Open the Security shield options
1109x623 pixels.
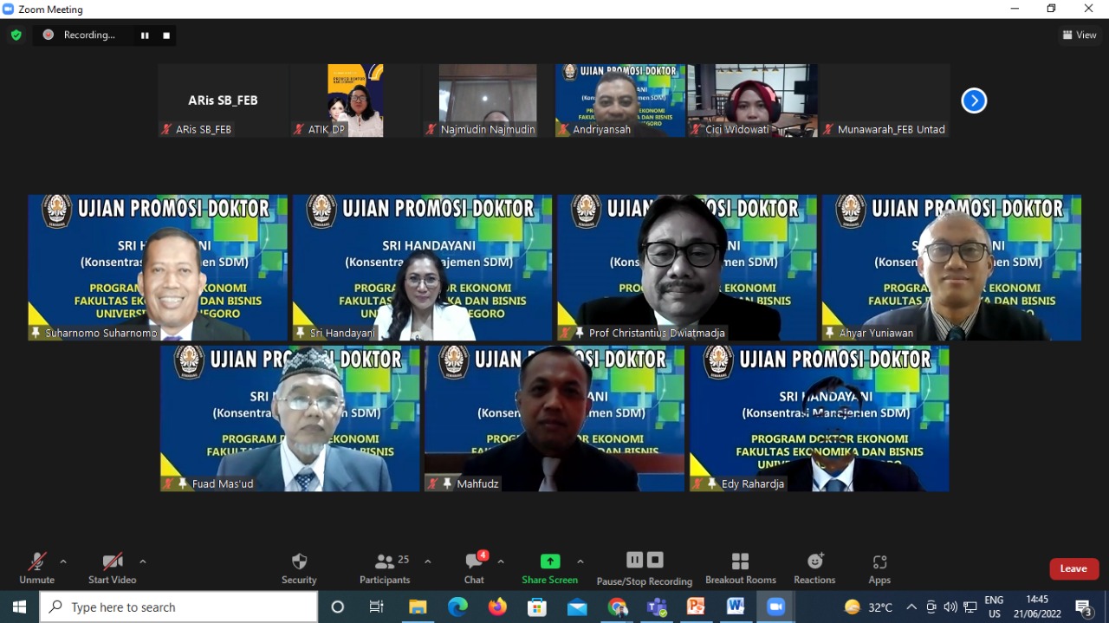point(299,568)
